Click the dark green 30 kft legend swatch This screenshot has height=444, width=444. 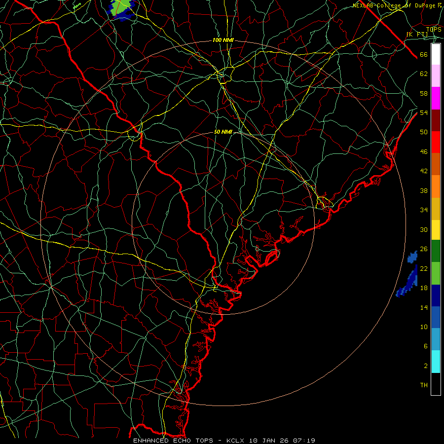tap(436, 251)
